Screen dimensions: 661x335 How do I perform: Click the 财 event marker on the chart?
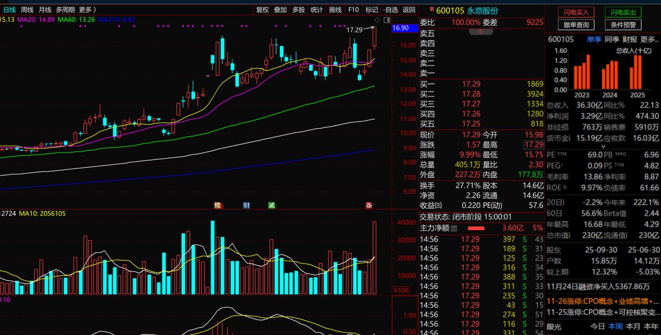(x=247, y=205)
